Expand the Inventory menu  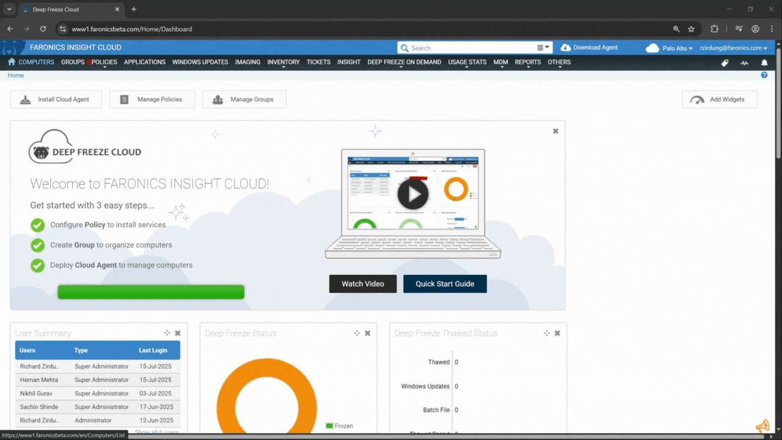click(283, 62)
